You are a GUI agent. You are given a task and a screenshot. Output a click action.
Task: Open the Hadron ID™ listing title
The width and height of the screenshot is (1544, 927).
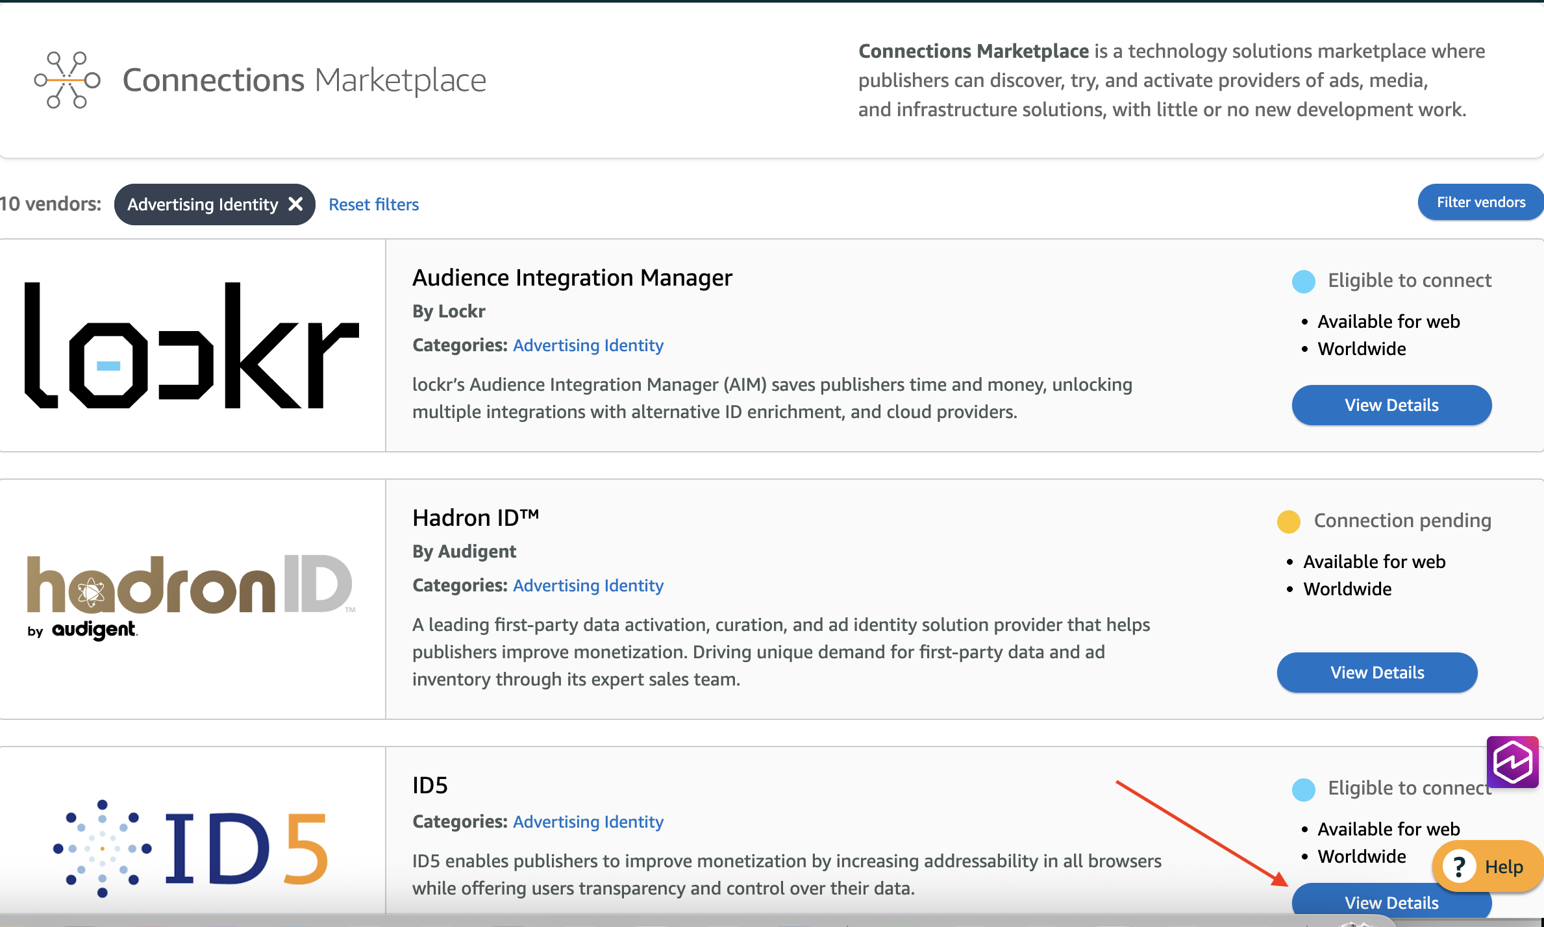coord(475,518)
